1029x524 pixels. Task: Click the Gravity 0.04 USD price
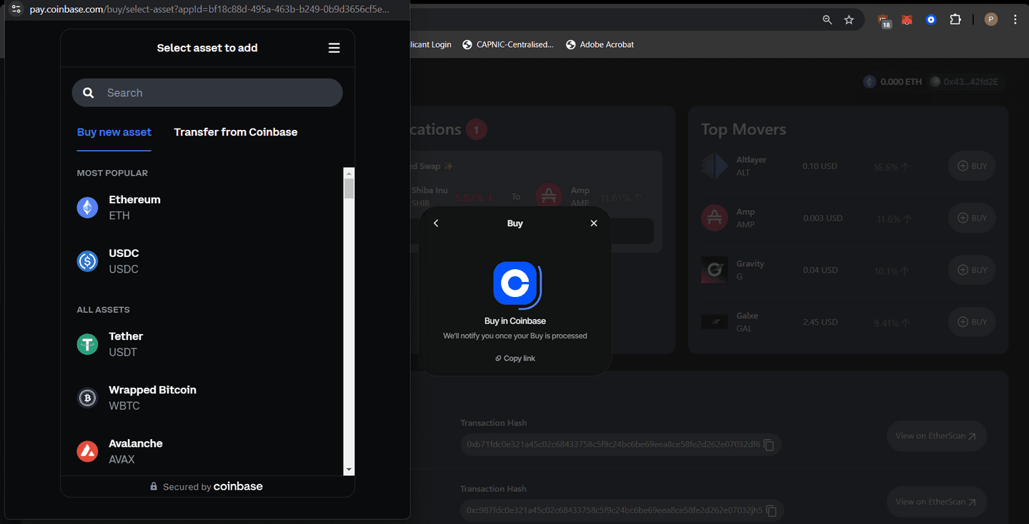[x=820, y=270]
